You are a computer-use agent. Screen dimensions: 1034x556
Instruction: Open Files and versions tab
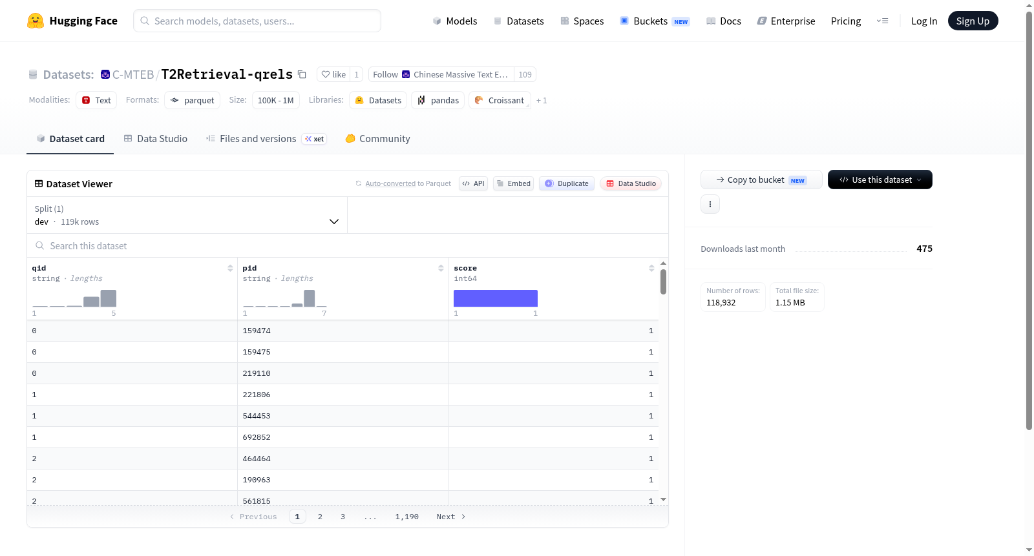click(266, 139)
